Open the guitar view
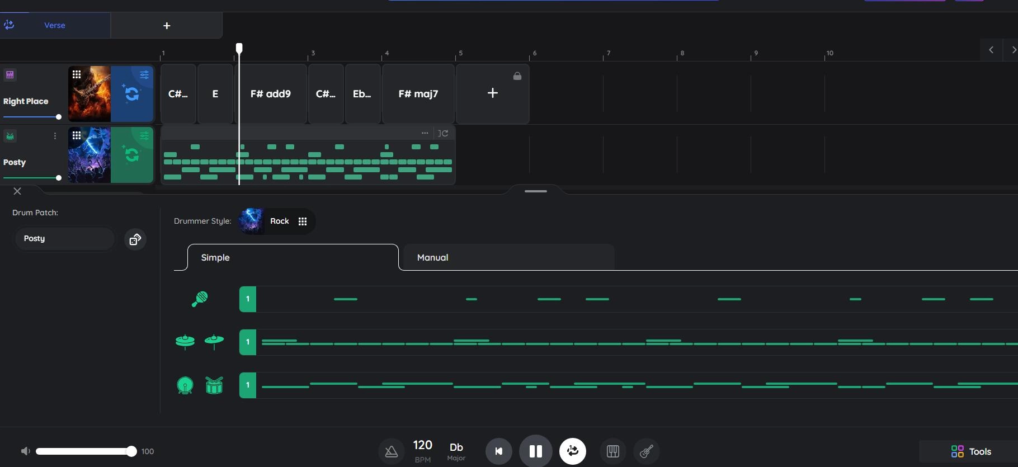Image resolution: width=1018 pixels, height=467 pixels. (x=646, y=451)
